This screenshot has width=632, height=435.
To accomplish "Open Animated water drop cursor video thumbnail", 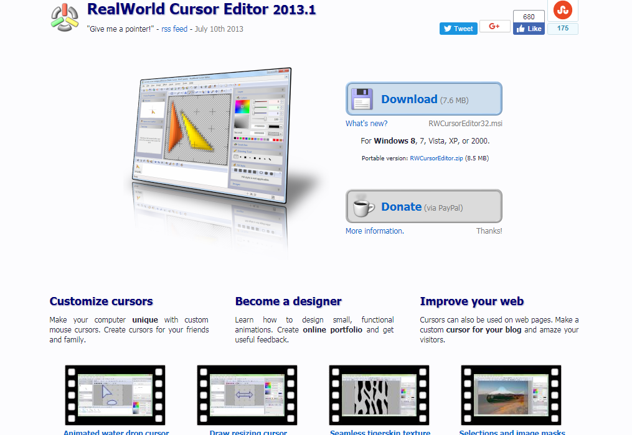I will coord(115,395).
